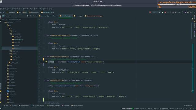The width and height of the screenshot is (196, 110).
Task: Click the Git branch icon in the top toolbar
Action: point(183,12)
